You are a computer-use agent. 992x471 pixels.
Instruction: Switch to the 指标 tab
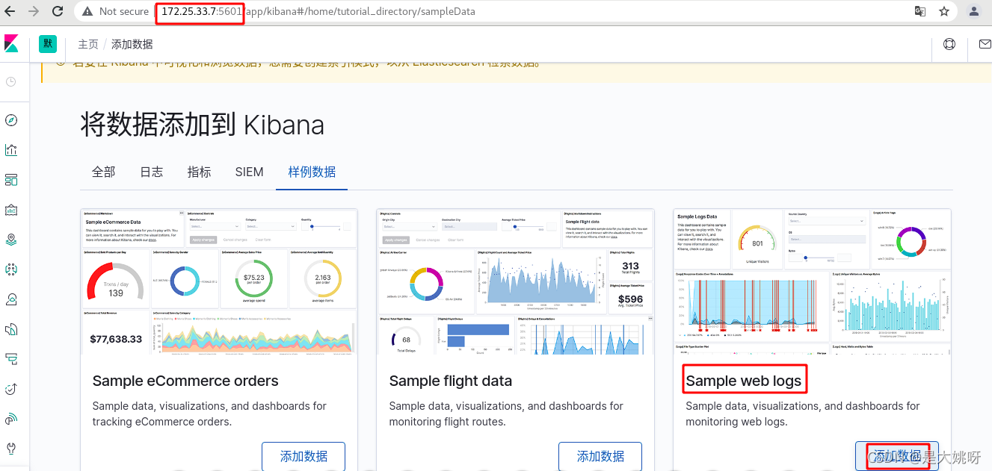[200, 172]
